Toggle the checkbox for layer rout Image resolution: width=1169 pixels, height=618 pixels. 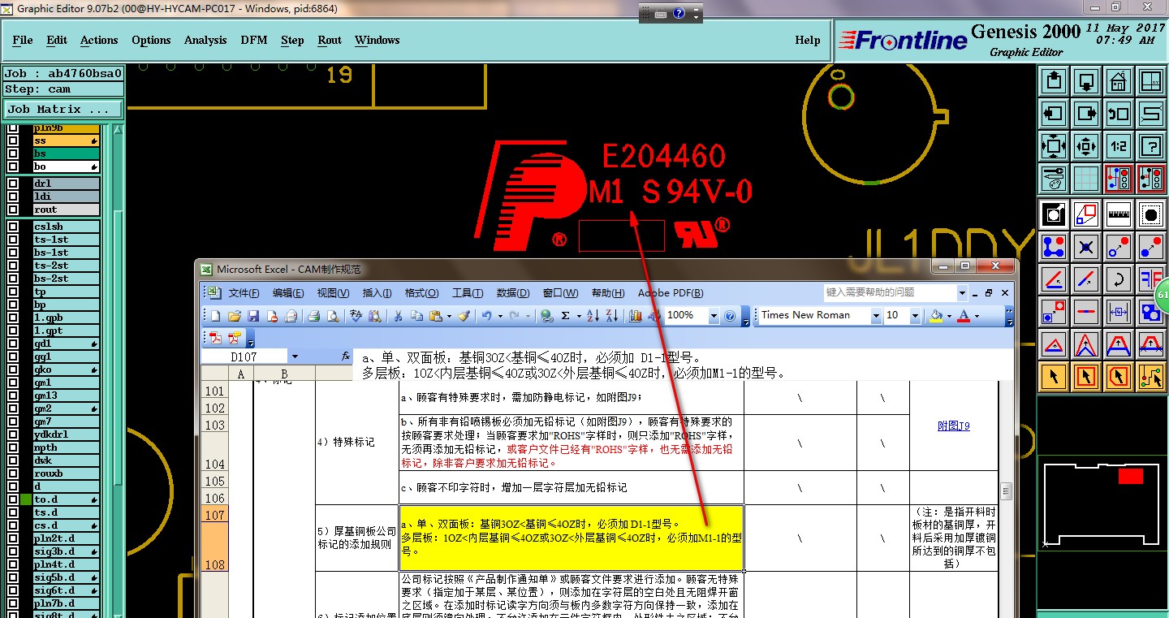13,210
